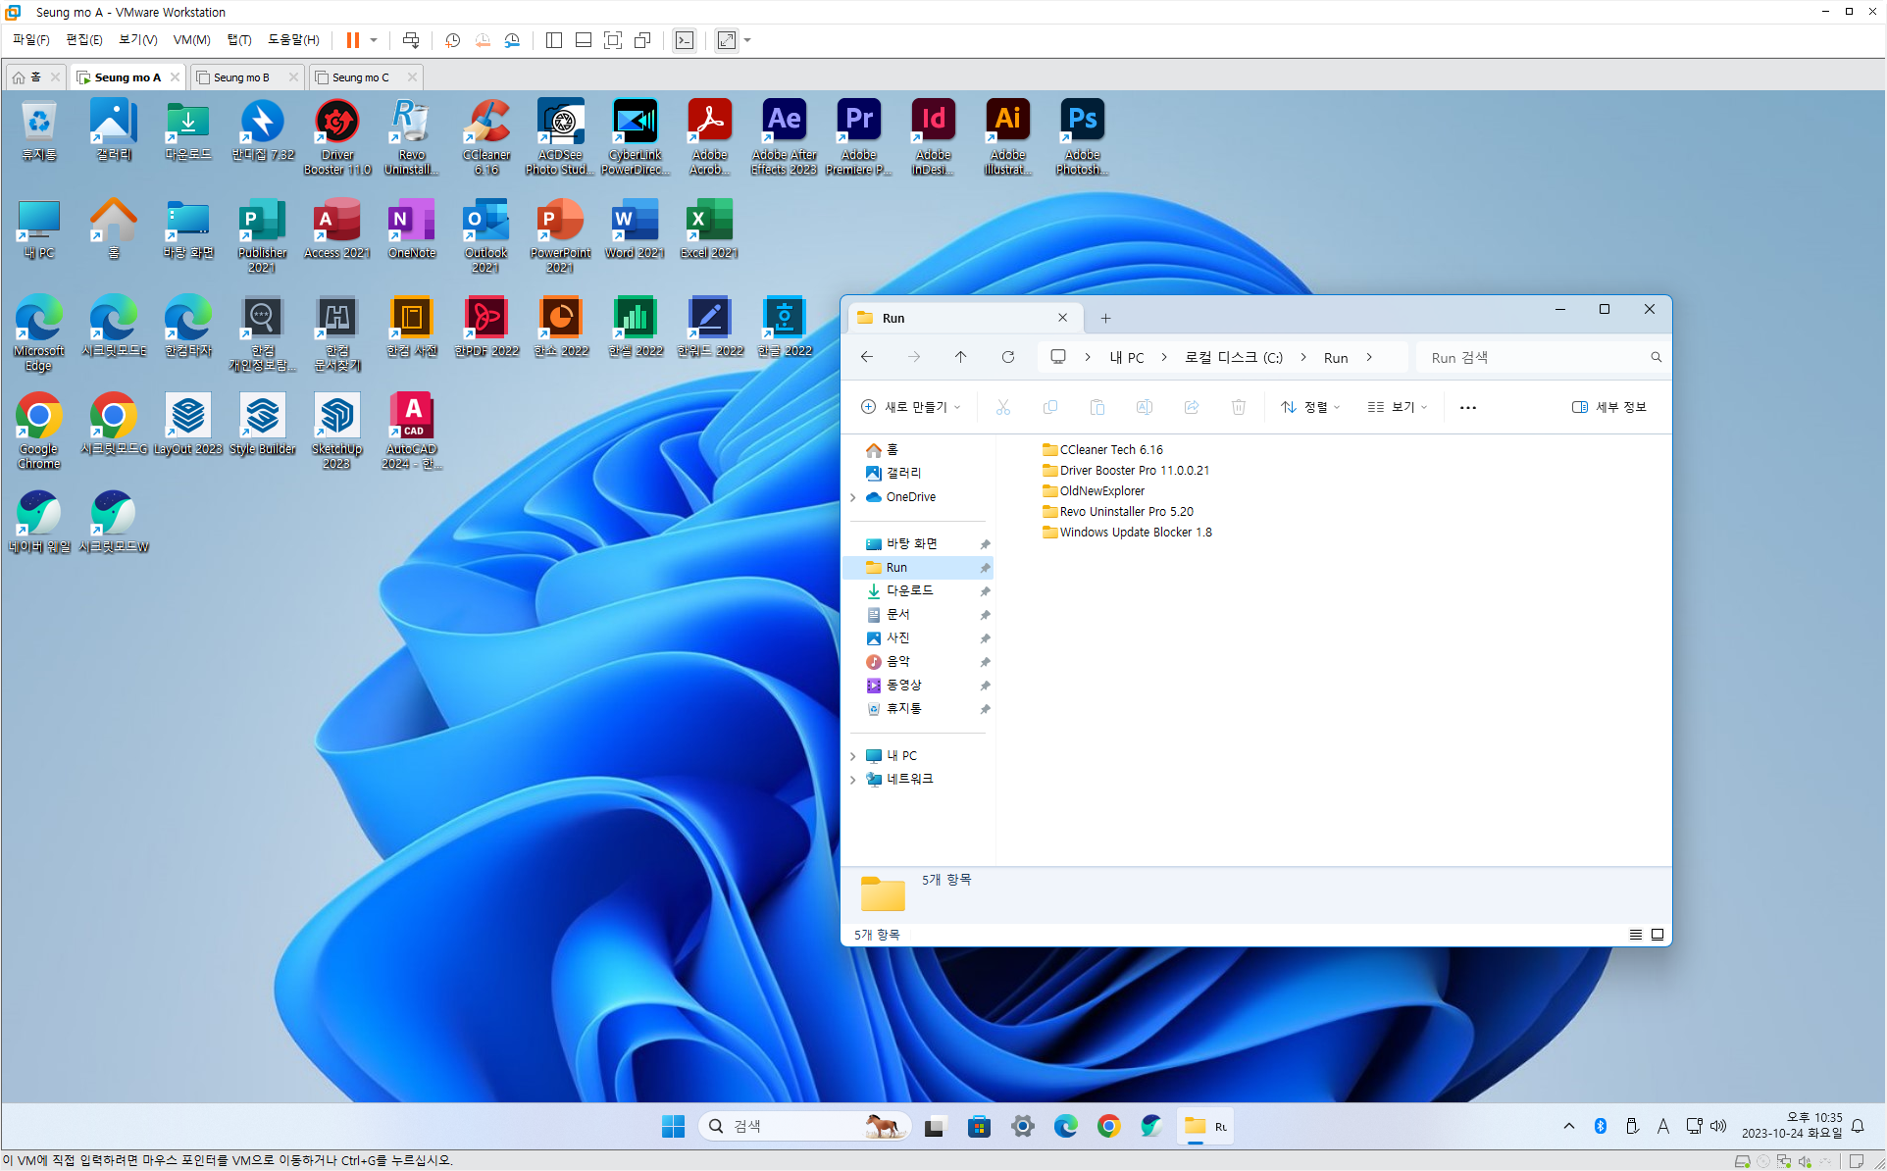The width and height of the screenshot is (1887, 1171).
Task: Switch to large icons view in status bar
Action: coord(1657,935)
